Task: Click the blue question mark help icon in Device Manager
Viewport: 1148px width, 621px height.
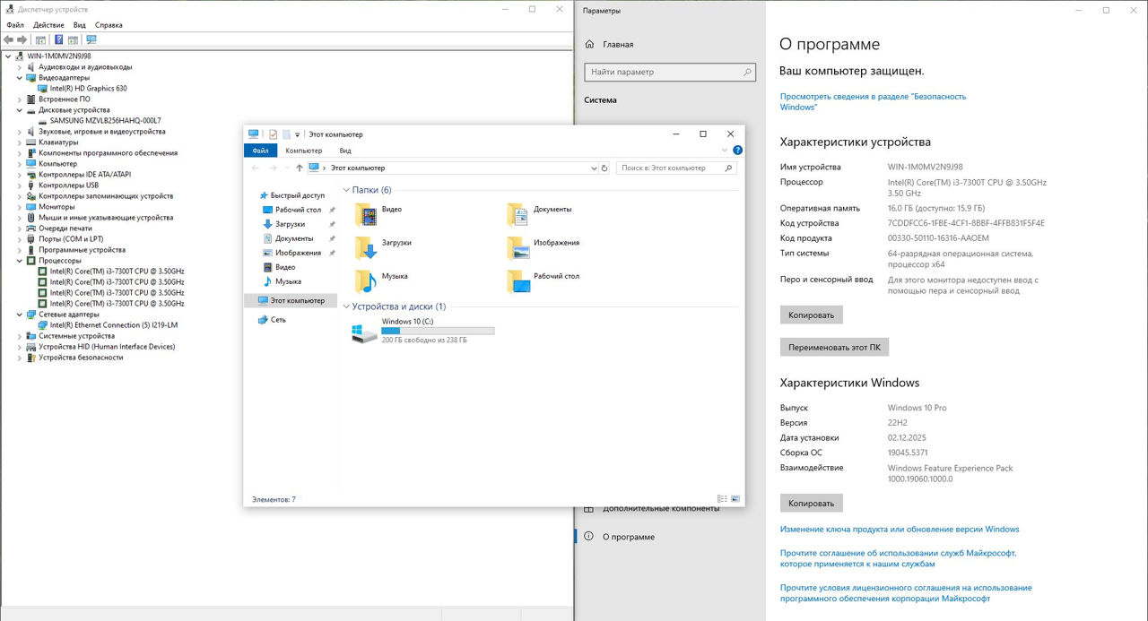Action: pyautogui.click(x=59, y=40)
